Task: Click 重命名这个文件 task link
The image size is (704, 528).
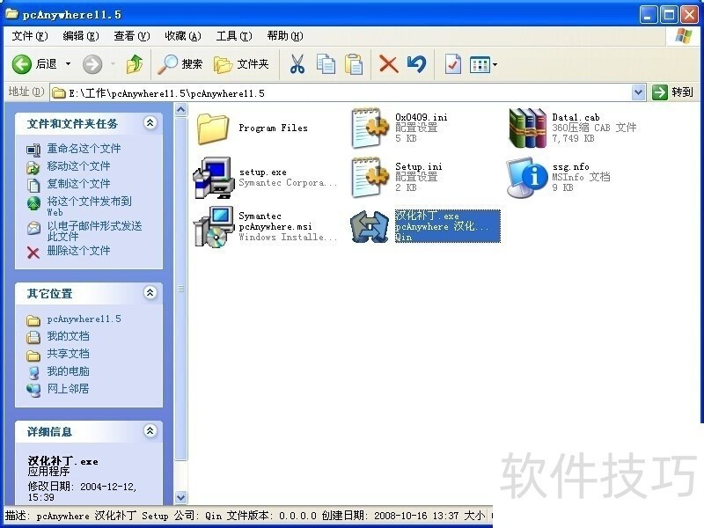Action: point(84,148)
